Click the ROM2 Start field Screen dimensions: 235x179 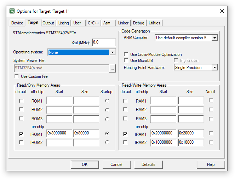pyautogui.click(x=59, y=110)
